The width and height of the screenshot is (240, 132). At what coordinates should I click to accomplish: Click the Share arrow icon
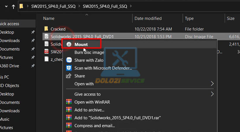point(69,76)
